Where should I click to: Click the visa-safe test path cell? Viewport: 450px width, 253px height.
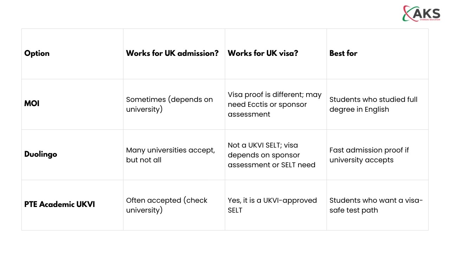click(x=376, y=205)
